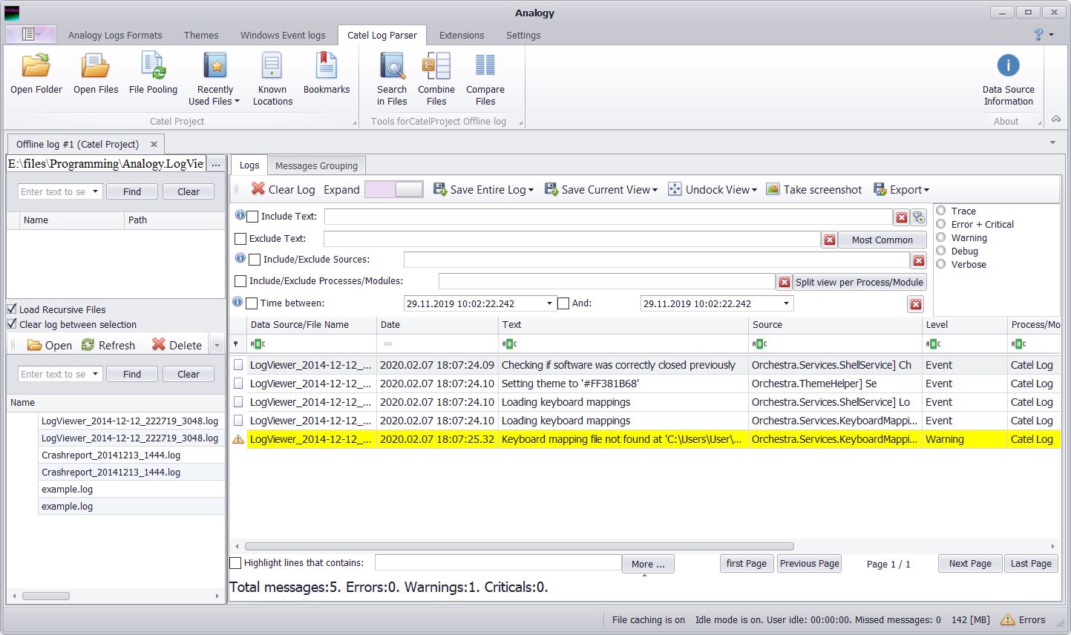Open the Compare Files tool
1071x635 pixels.
point(485,79)
